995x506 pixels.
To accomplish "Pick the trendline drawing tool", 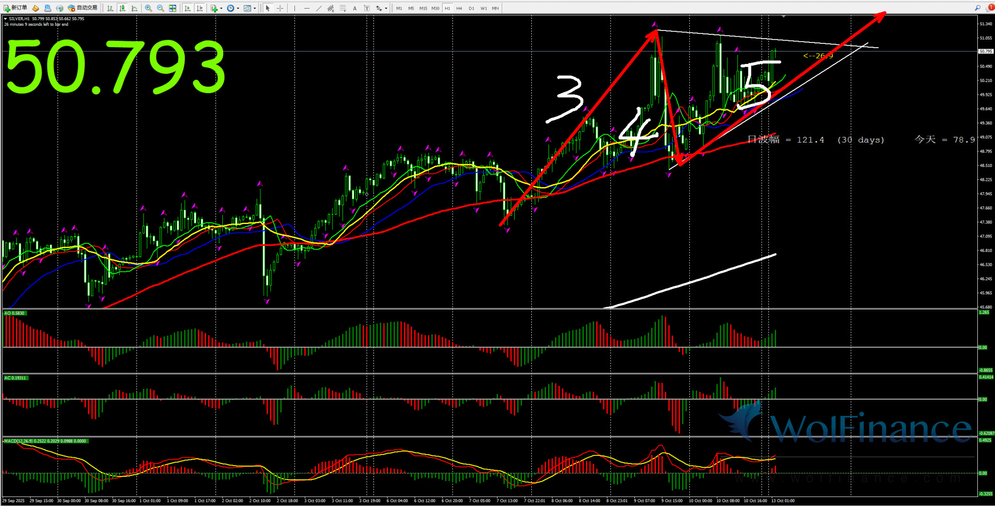I will coord(318,8).
